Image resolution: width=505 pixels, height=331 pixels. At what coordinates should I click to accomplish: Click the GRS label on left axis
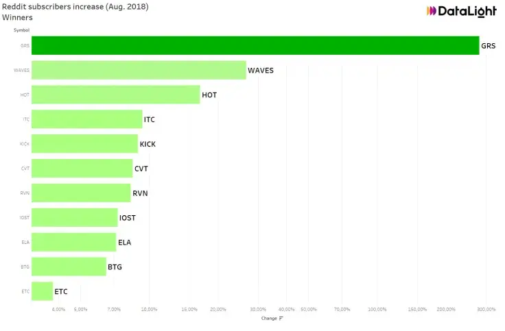25,45
